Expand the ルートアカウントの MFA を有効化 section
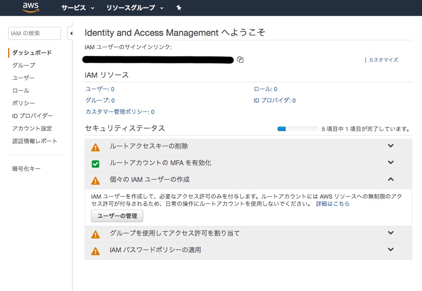The height and width of the screenshot is (291, 422). click(x=390, y=162)
